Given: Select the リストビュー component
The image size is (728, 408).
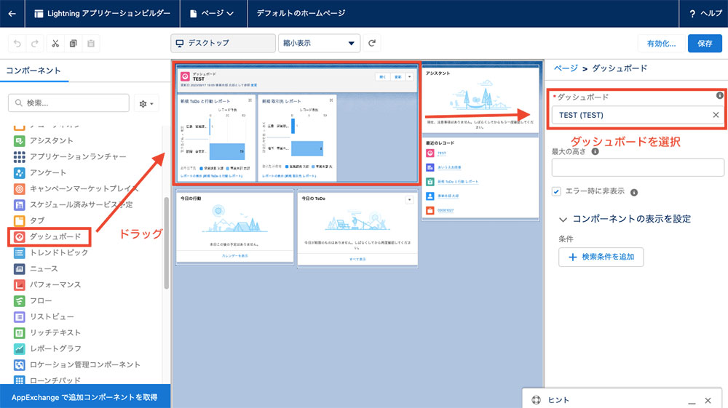Looking at the screenshot, I should [44, 316].
